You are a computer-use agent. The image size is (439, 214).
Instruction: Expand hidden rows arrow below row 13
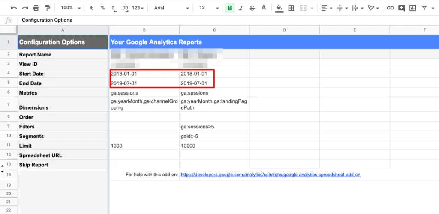click(x=3, y=172)
